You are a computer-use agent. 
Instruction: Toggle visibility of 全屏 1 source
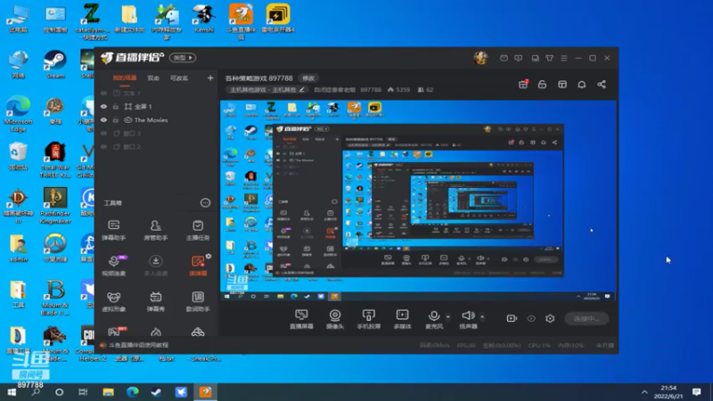click(103, 106)
